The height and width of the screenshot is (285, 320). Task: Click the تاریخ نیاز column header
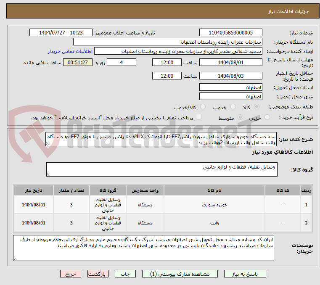[x=34, y=190]
